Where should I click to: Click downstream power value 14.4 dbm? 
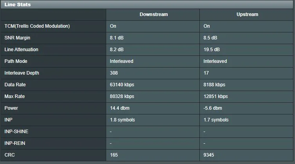[119, 108]
